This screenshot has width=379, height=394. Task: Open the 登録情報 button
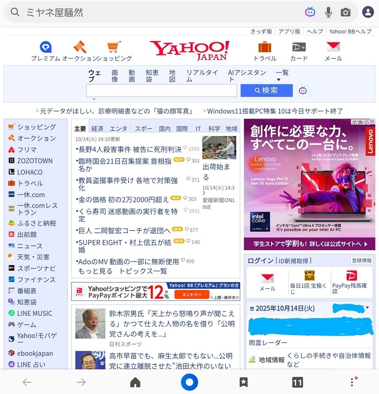click(x=362, y=260)
